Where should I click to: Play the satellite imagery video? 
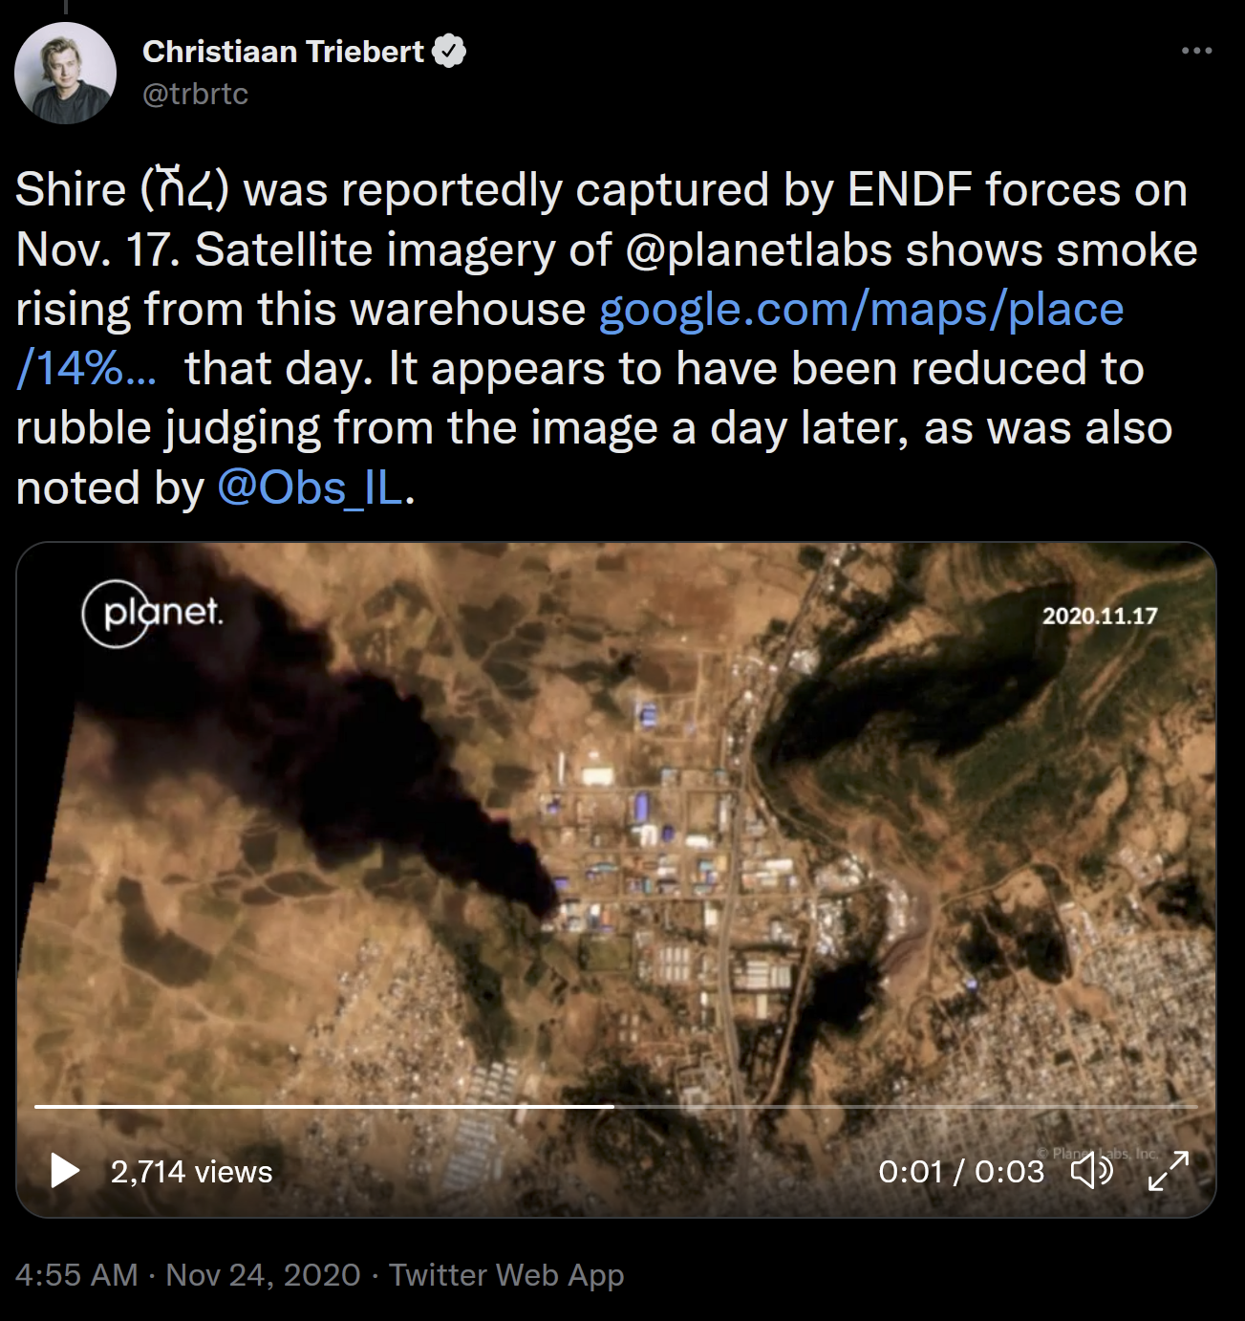65,1171
